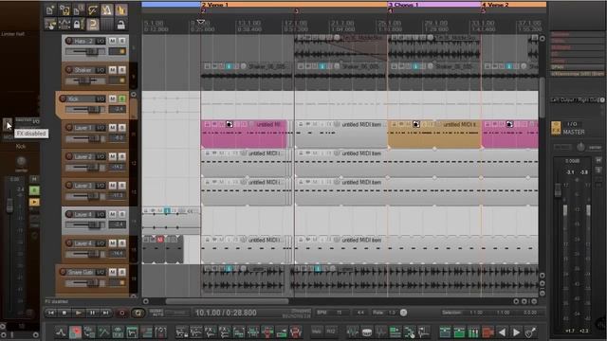Unsolo the Kick track
Image resolution: width=607 pixels, height=341 pixels.
(x=122, y=99)
